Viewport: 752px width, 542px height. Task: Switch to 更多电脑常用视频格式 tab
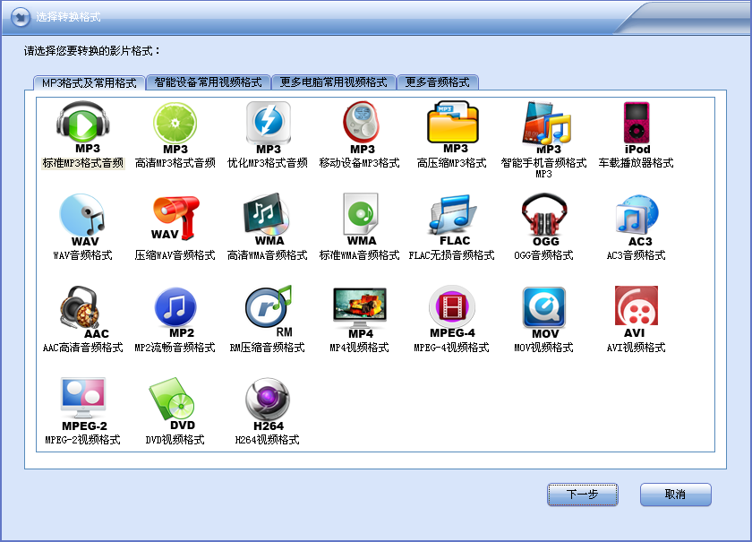pos(333,82)
